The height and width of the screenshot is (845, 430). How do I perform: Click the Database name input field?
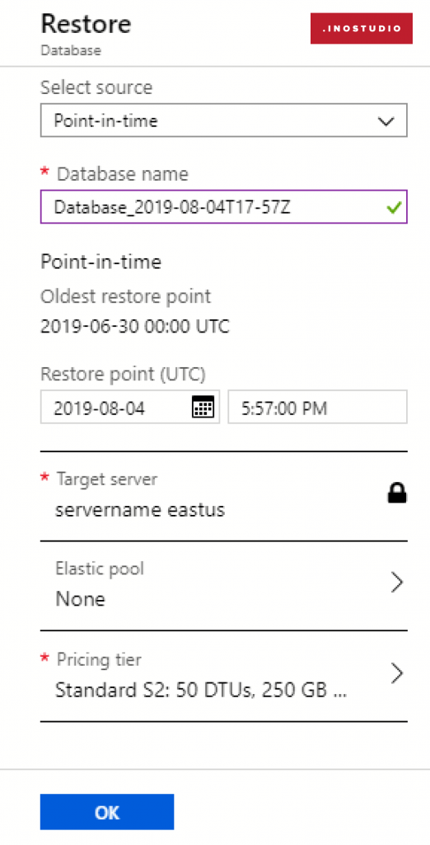pos(224,206)
